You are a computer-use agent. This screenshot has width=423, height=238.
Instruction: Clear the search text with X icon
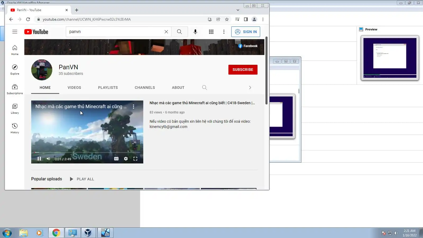[166, 32]
